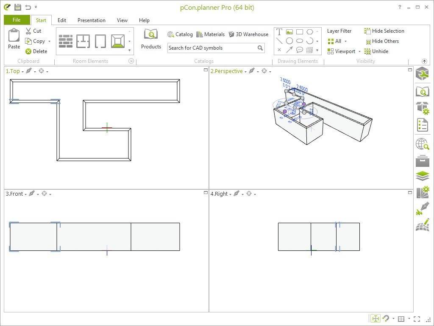The height and width of the screenshot is (326, 434).
Task: Switch to the Presentation ribbon tab
Action: [x=92, y=20]
